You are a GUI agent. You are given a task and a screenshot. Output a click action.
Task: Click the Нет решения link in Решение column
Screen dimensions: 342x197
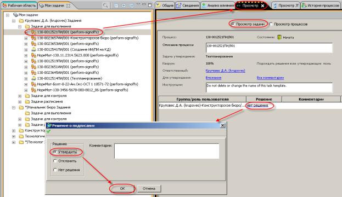pyautogui.click(x=257, y=106)
